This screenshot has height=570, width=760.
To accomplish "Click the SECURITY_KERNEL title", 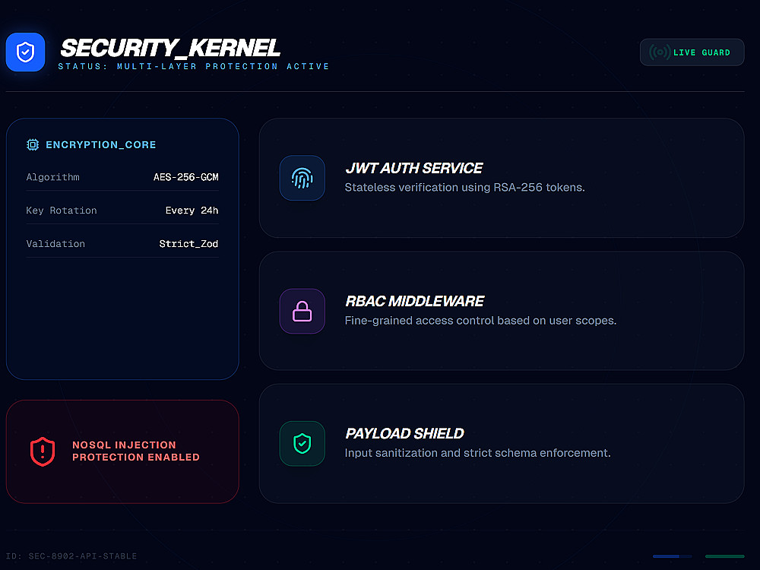I will click(x=170, y=48).
